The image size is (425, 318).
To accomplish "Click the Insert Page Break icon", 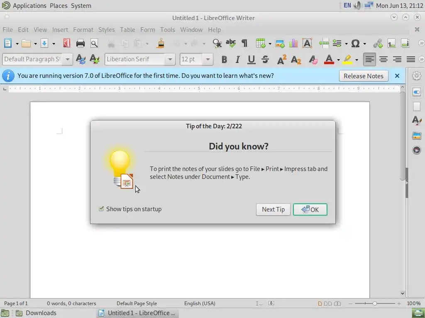I will pyautogui.click(x=324, y=43).
